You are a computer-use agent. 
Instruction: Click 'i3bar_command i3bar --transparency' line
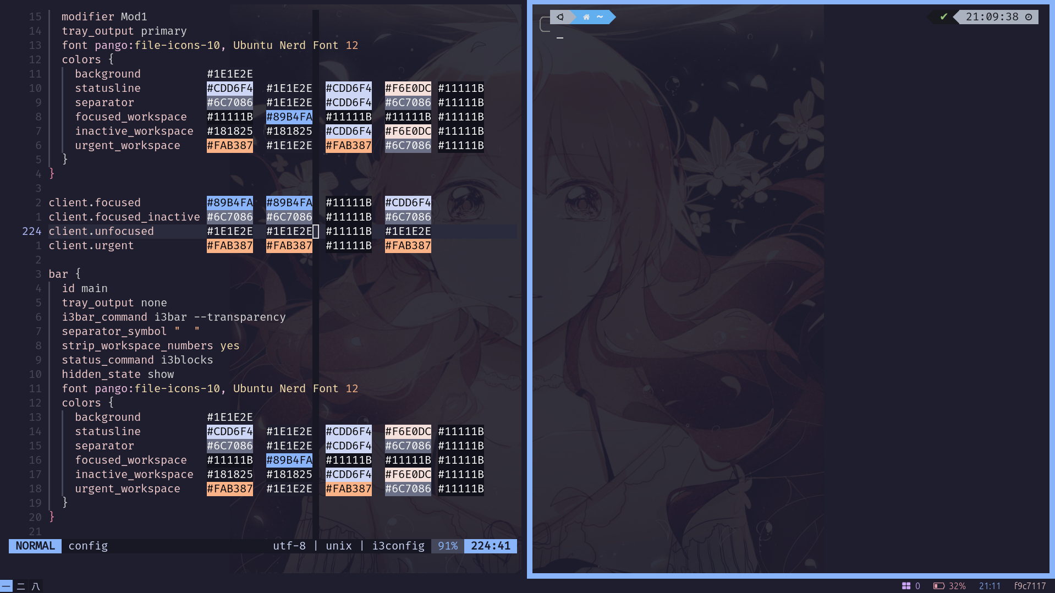point(174,317)
